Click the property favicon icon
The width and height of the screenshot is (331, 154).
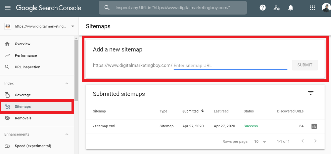tap(8, 26)
